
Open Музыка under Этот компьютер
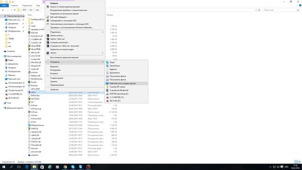pos(11,76)
